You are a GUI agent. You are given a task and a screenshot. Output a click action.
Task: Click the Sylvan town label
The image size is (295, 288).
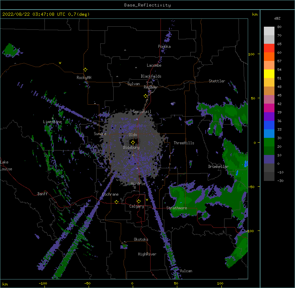point(133,84)
